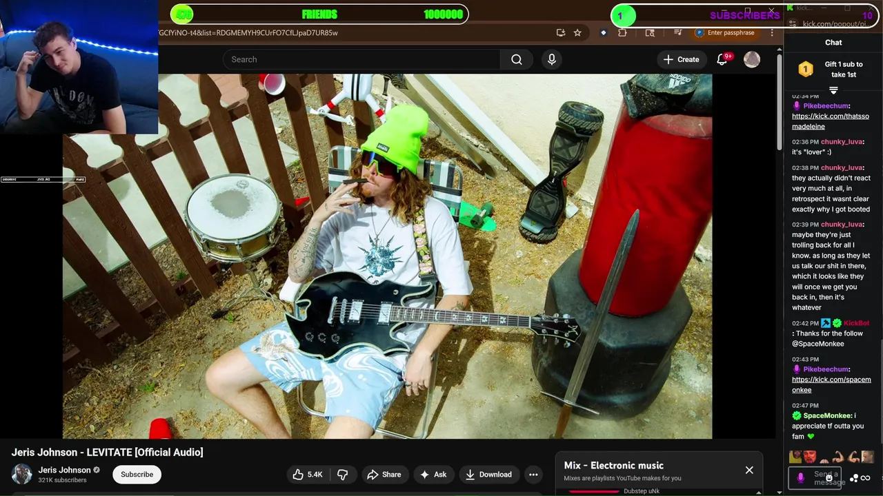Select the red-faced man emote
The image size is (883, 496).
pos(810,457)
